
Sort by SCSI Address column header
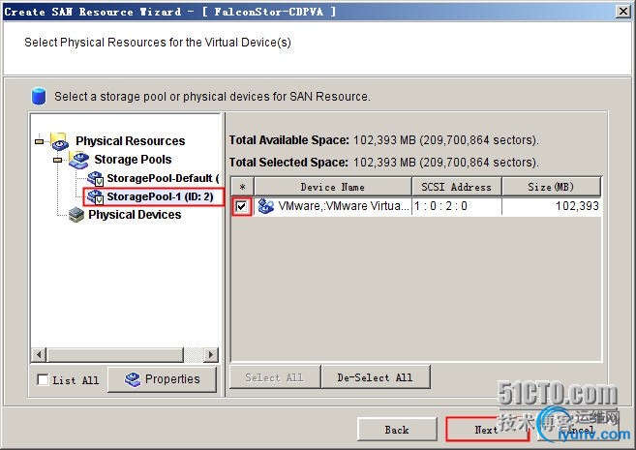coord(457,187)
